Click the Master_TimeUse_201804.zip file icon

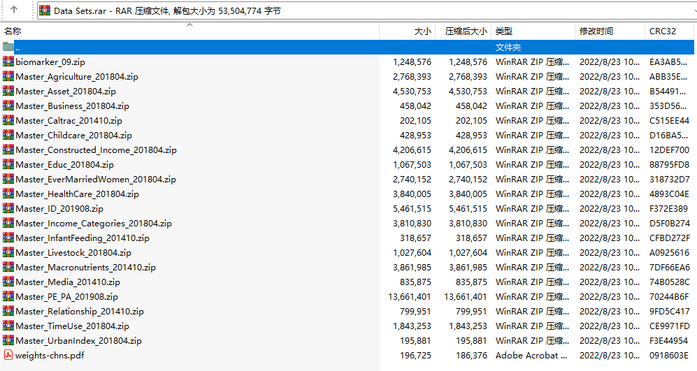(x=8, y=326)
